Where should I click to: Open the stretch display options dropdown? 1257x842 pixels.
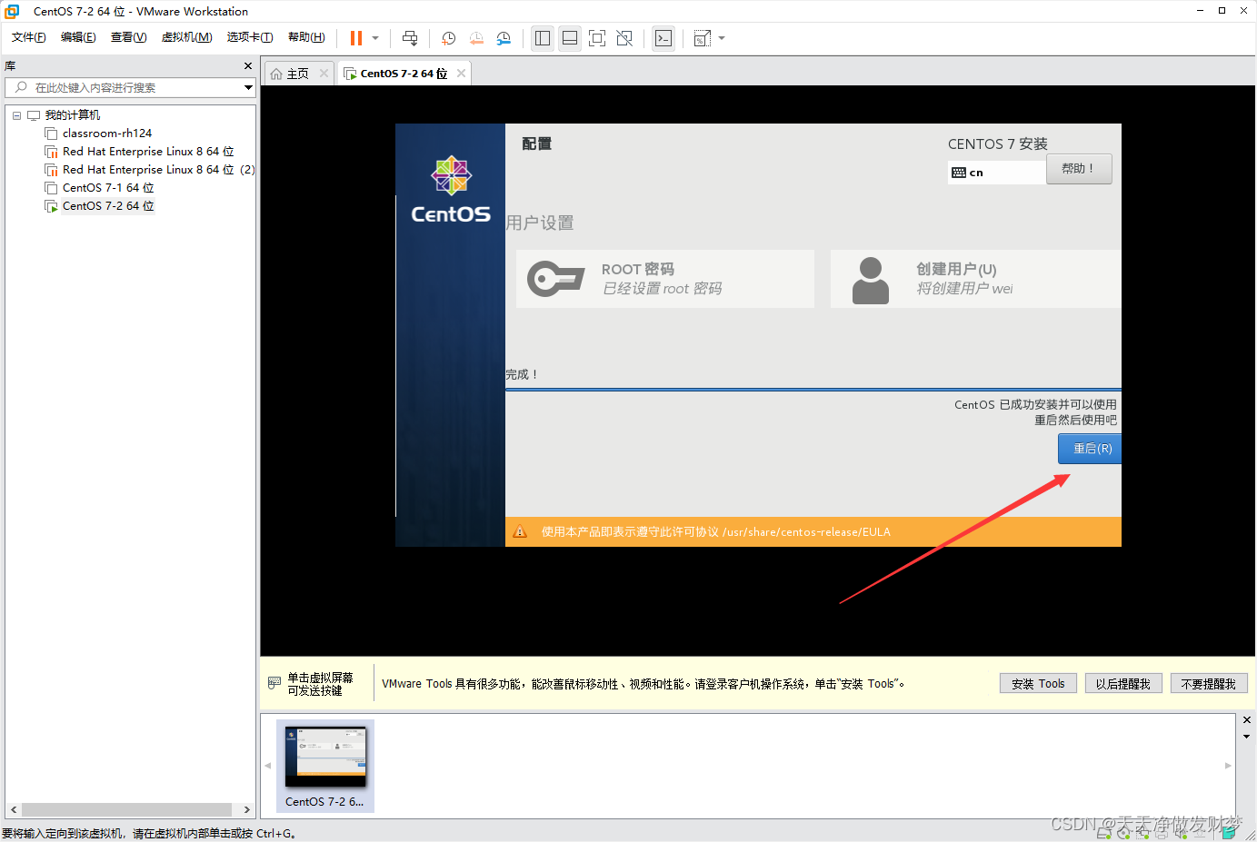pos(722,38)
